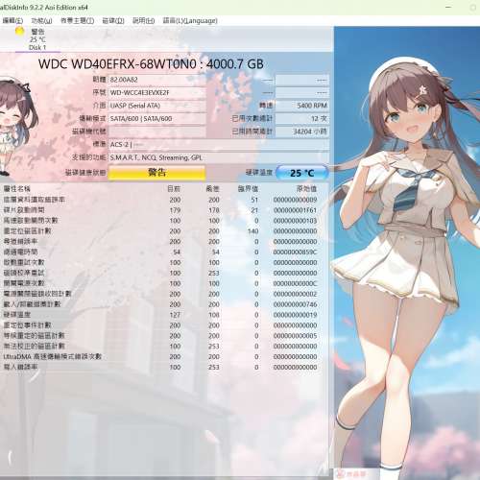Screen dimensions: 480x480
Task: Select the 開關電源次數 attribute row
Action: (x=164, y=283)
